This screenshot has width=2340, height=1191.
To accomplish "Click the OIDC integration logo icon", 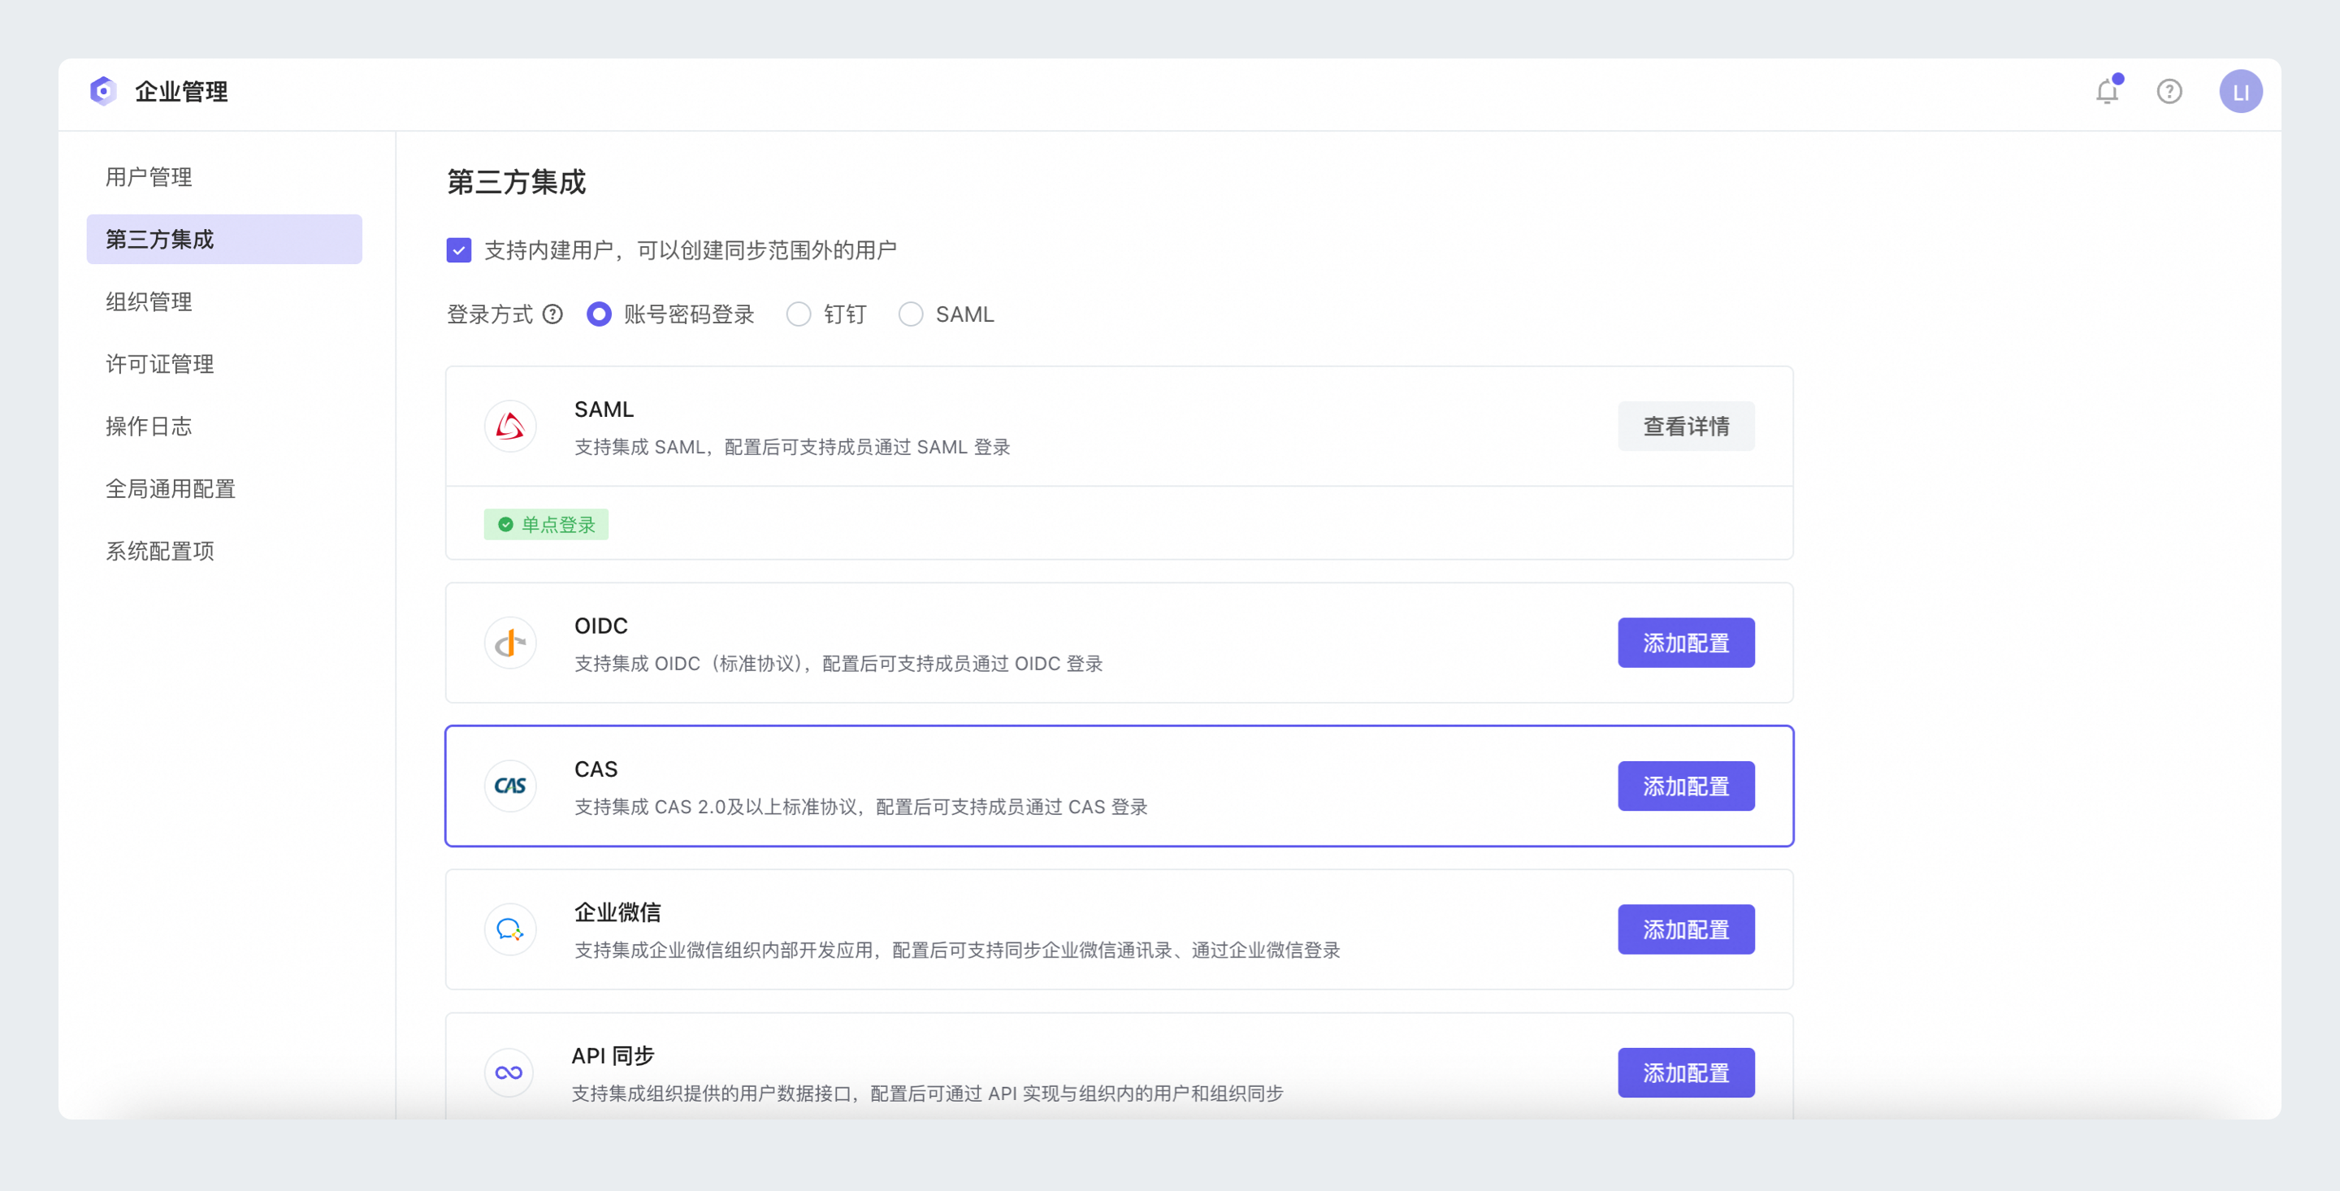I will coord(509,643).
